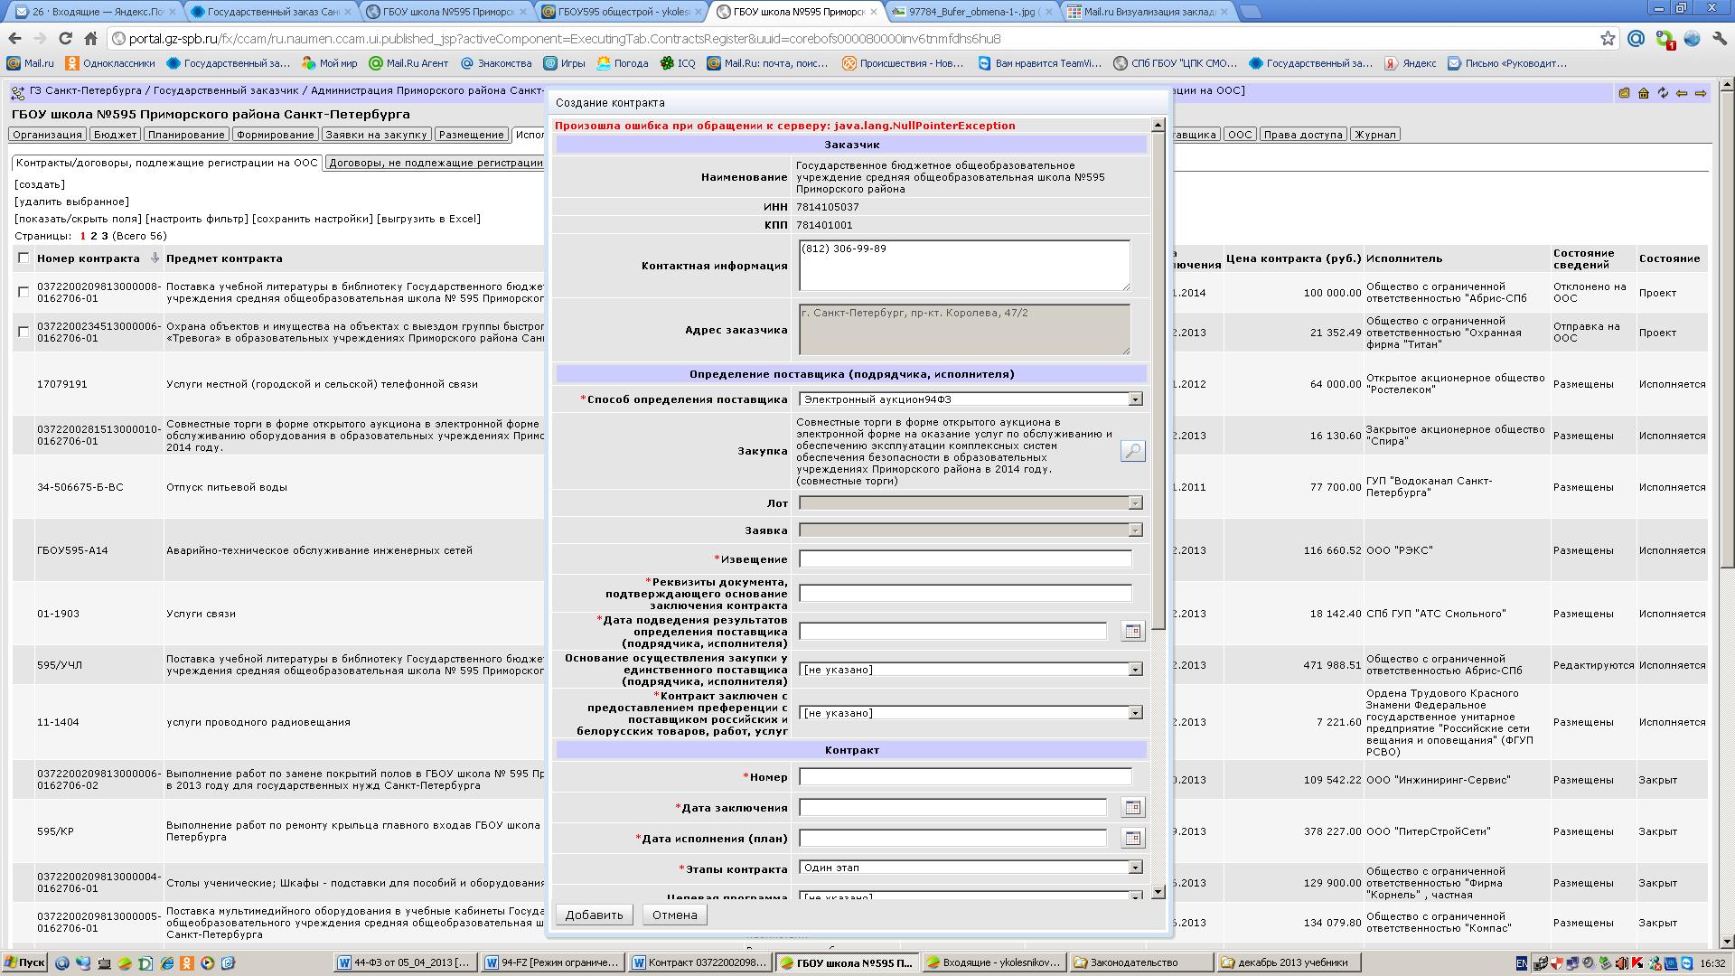Check the select-all checkbox in table header

point(23,258)
